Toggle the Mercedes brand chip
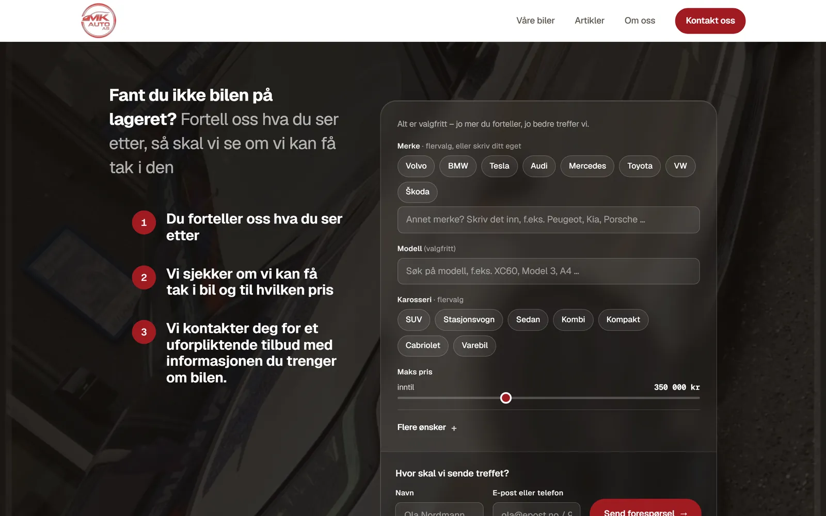 [x=587, y=166]
